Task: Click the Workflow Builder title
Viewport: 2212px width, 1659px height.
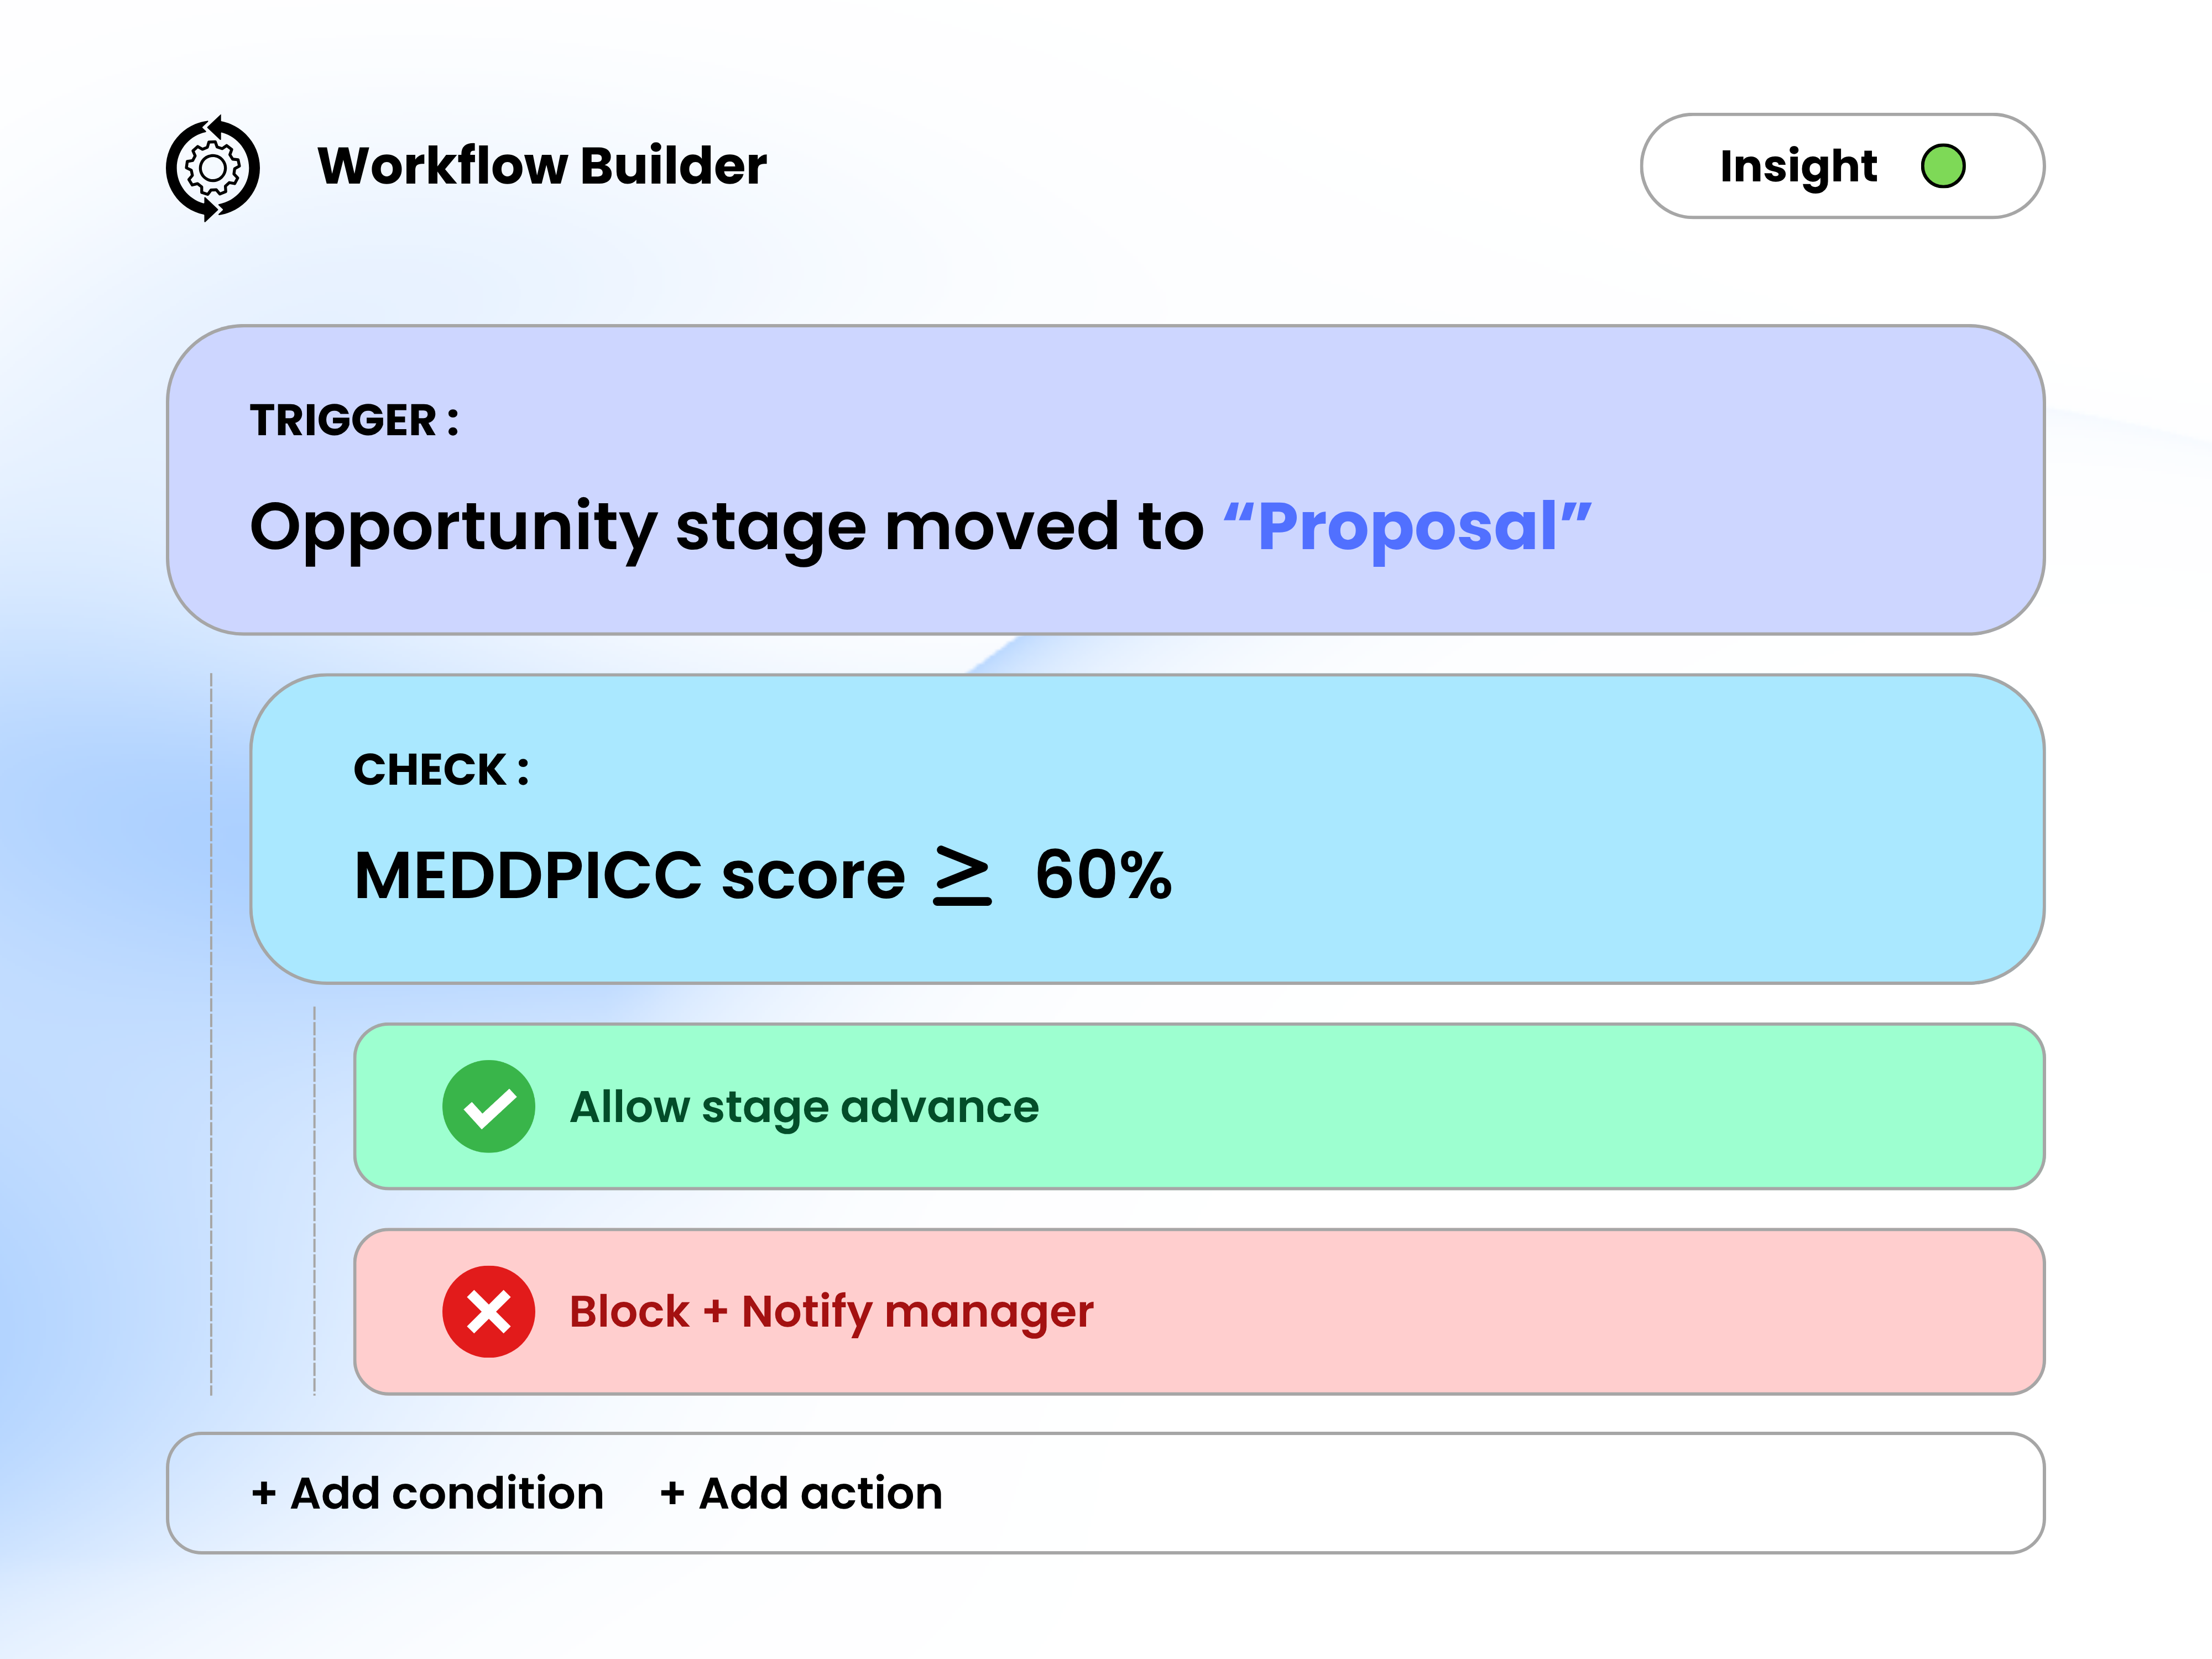Action: click(541, 166)
